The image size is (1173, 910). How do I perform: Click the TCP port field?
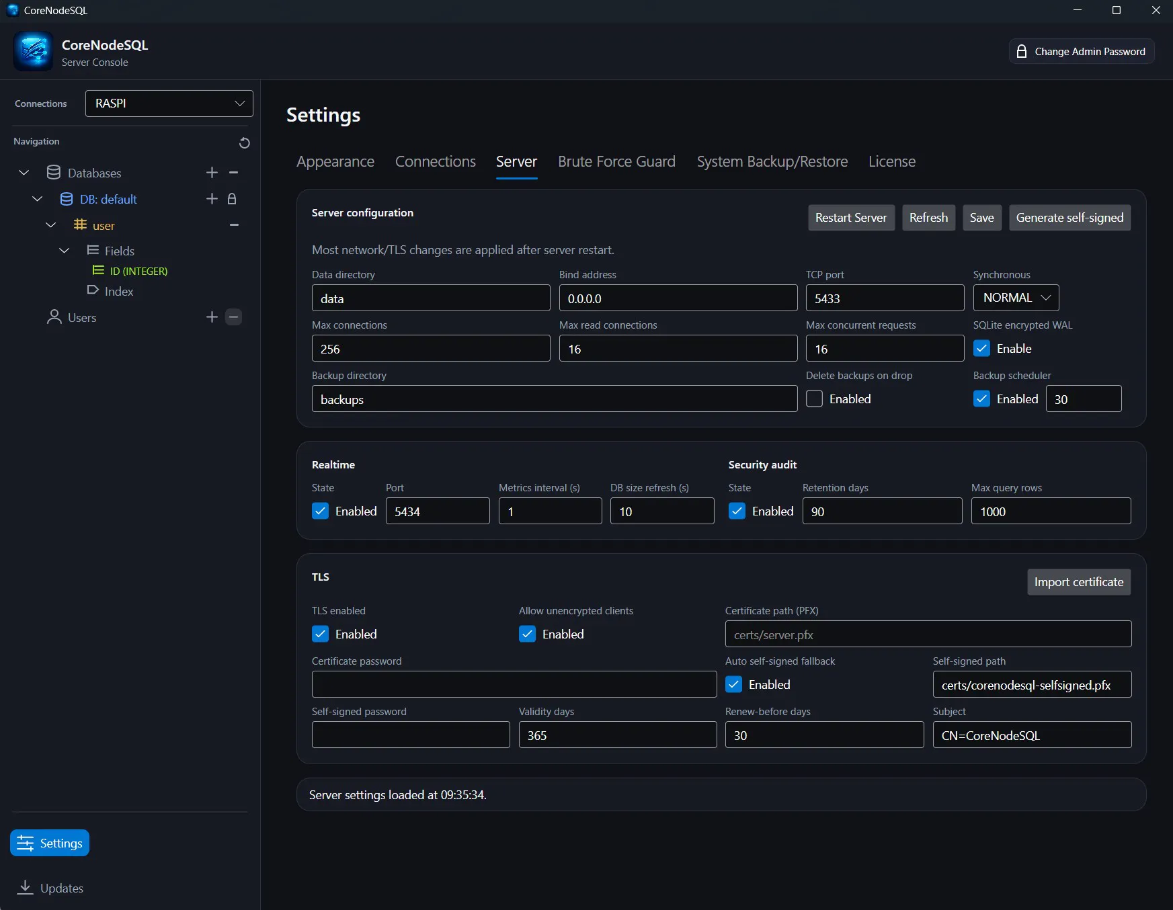click(885, 298)
